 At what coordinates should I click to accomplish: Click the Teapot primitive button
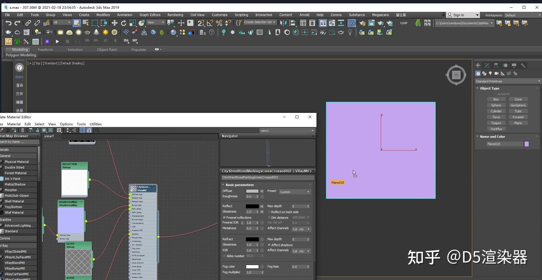496,123
